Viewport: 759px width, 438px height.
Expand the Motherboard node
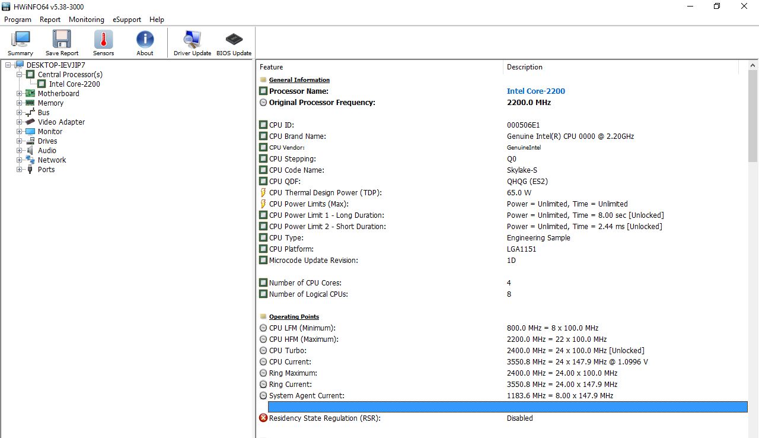click(x=20, y=93)
